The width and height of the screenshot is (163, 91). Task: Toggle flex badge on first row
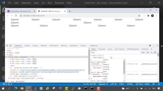(x=34, y=59)
